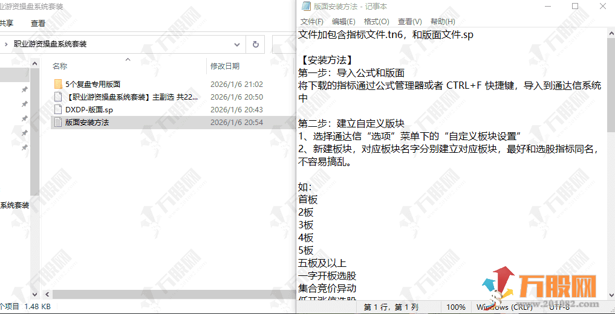Image resolution: width=615 pixels, height=314 pixels.
Task: Click the Windows (CRLF) status bar entry
Action: [x=504, y=307]
